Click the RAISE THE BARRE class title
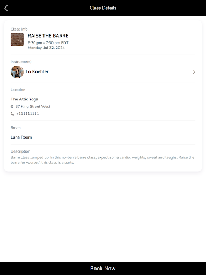The height and width of the screenshot is (275, 206). coord(48,36)
